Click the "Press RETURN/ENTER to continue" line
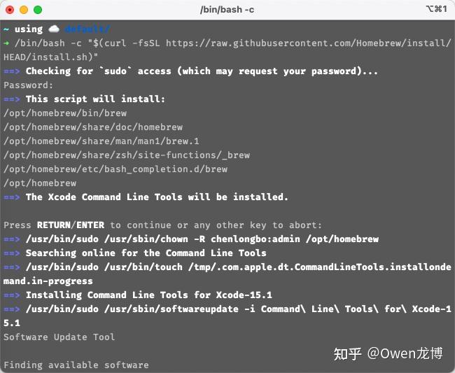 click(x=162, y=225)
